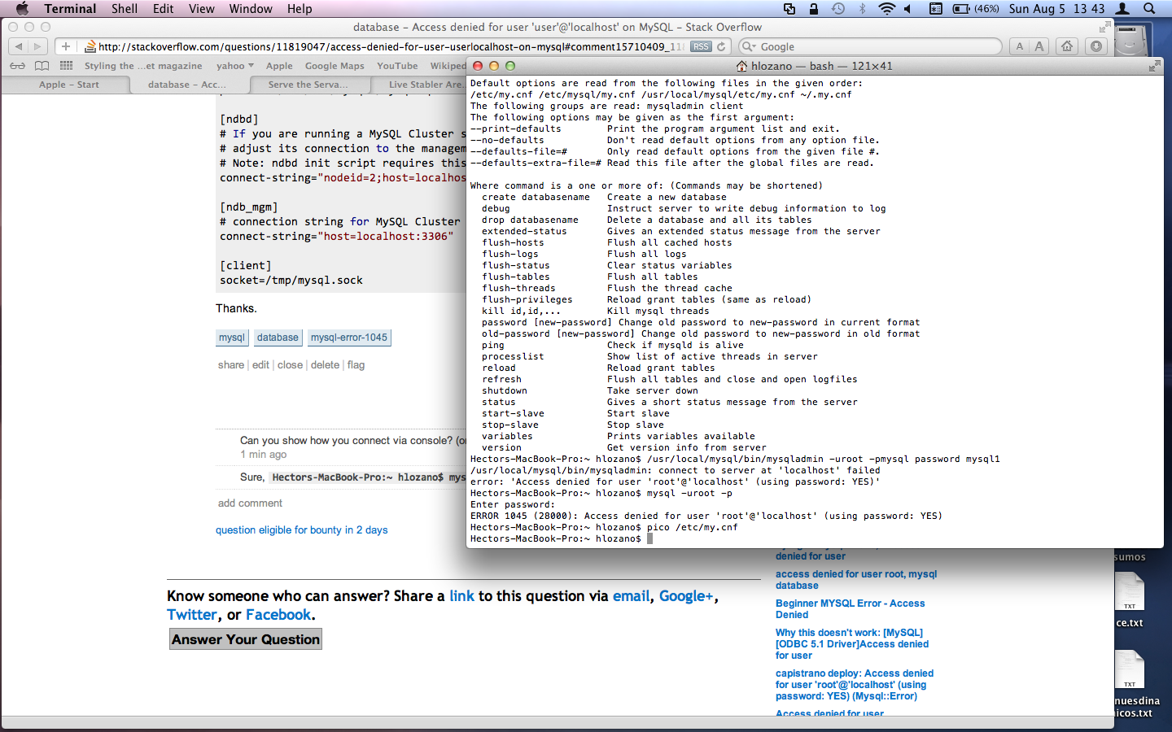Click the share link under question

[x=231, y=365]
